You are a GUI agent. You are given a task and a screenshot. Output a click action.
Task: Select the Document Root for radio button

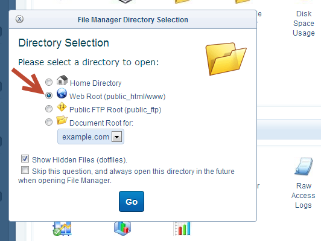(49, 122)
